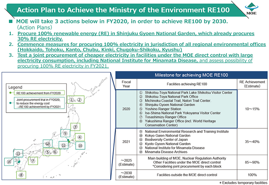
Task: Click 'Kokyo Gaien National Garden' row
Action: click(165, 136)
